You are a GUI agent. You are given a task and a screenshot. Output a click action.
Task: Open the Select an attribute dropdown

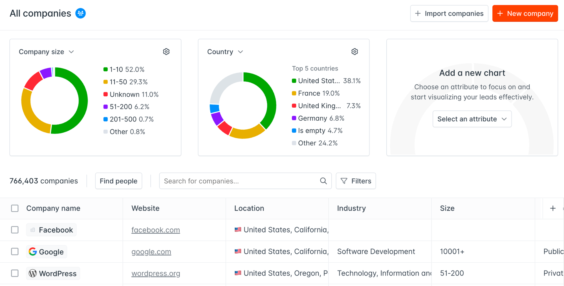point(472,119)
